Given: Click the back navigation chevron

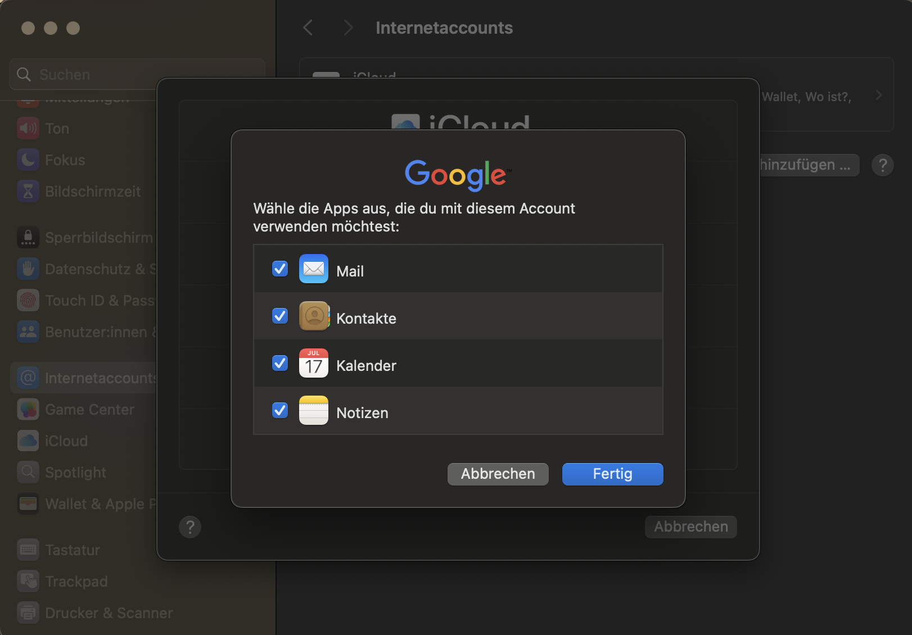Looking at the screenshot, I should (x=308, y=27).
